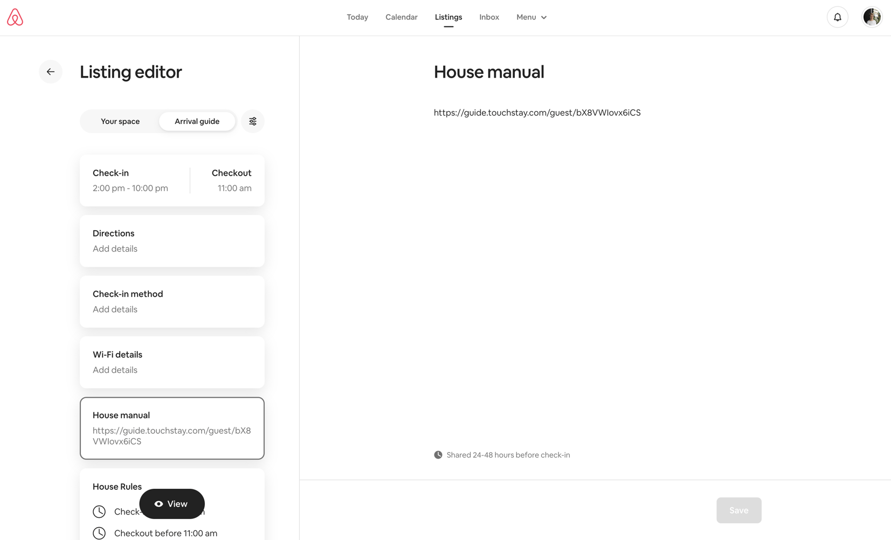Open the arrival guide settings icon
This screenshot has width=891, height=540.
pyautogui.click(x=252, y=121)
